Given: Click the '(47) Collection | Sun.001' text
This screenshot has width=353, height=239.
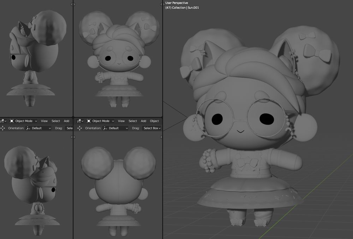Looking at the screenshot, I should [x=182, y=8].
